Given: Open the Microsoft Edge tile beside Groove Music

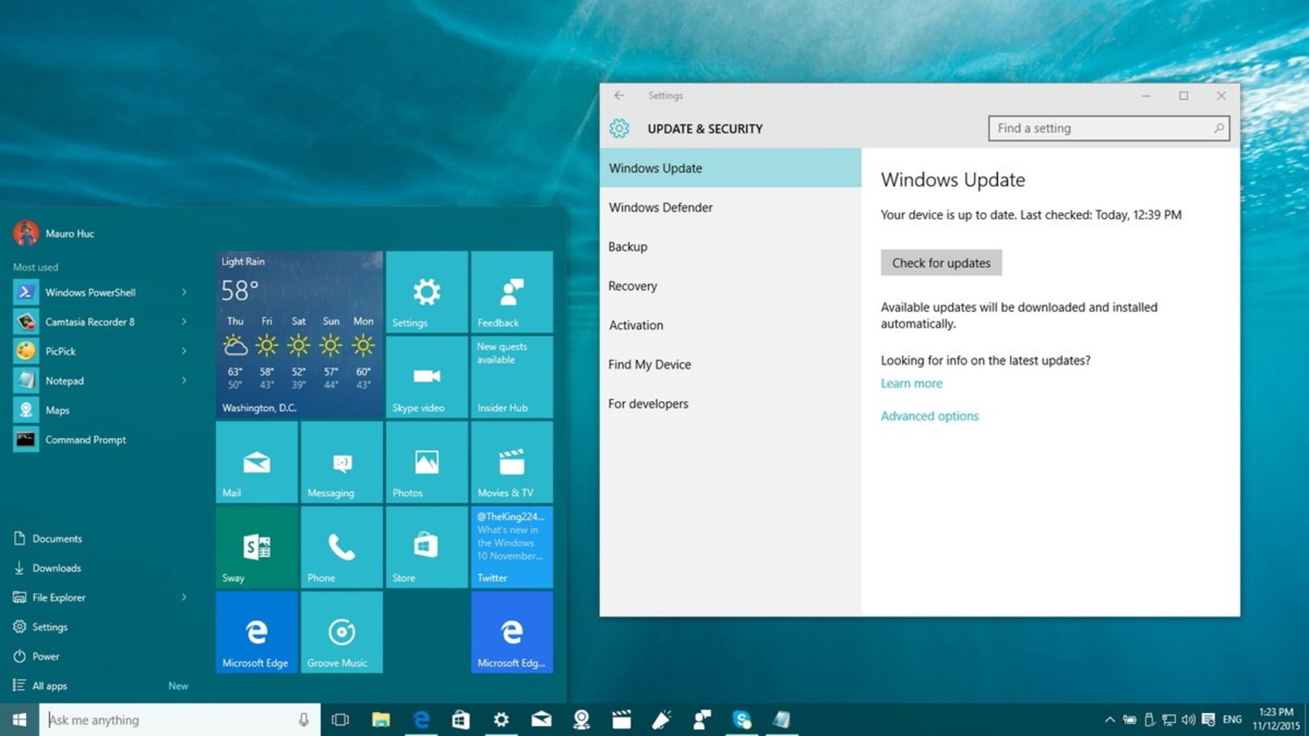Looking at the screenshot, I should [x=256, y=632].
